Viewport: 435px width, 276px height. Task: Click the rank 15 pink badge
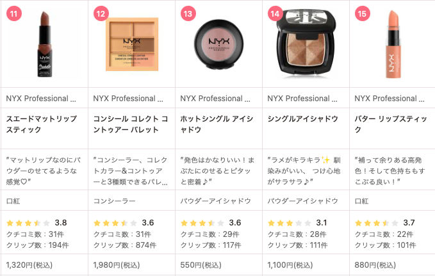pos(363,13)
